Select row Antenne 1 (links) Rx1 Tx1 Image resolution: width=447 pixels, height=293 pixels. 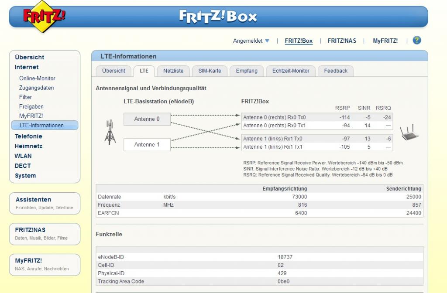[317, 147]
